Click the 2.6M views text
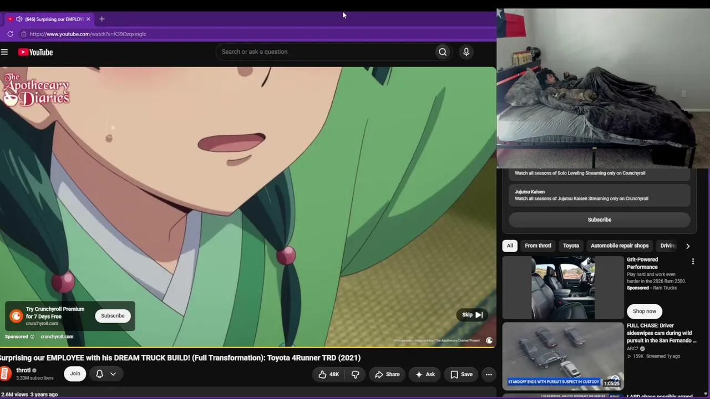 14,395
